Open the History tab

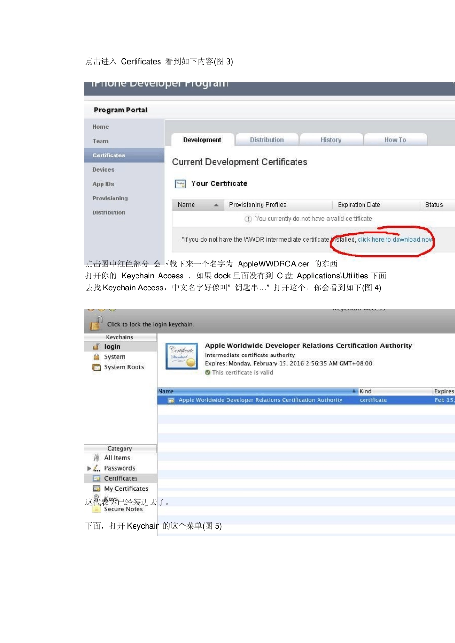(331, 140)
